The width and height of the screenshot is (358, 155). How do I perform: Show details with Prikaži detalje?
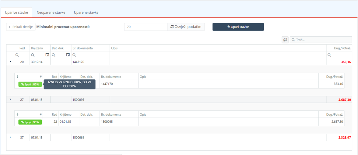tap(21, 27)
